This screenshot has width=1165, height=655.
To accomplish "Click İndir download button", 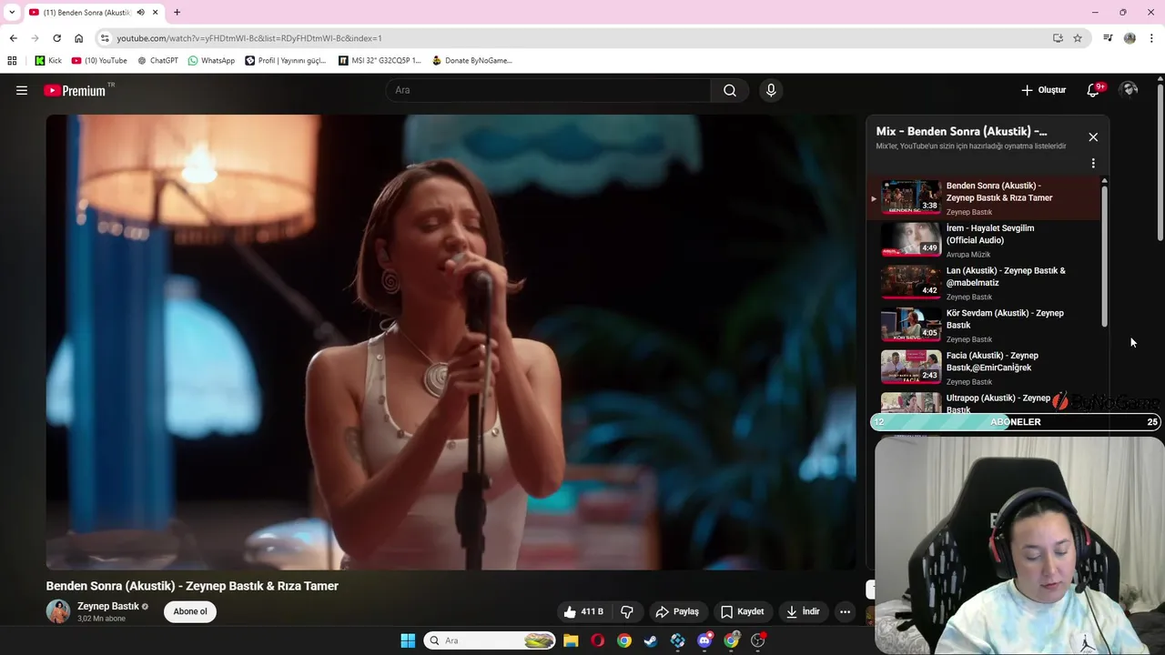I will 803,611.
